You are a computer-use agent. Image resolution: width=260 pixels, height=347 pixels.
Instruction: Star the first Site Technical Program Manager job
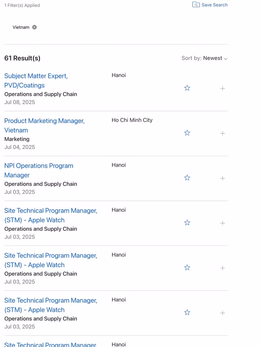pyautogui.click(x=187, y=223)
